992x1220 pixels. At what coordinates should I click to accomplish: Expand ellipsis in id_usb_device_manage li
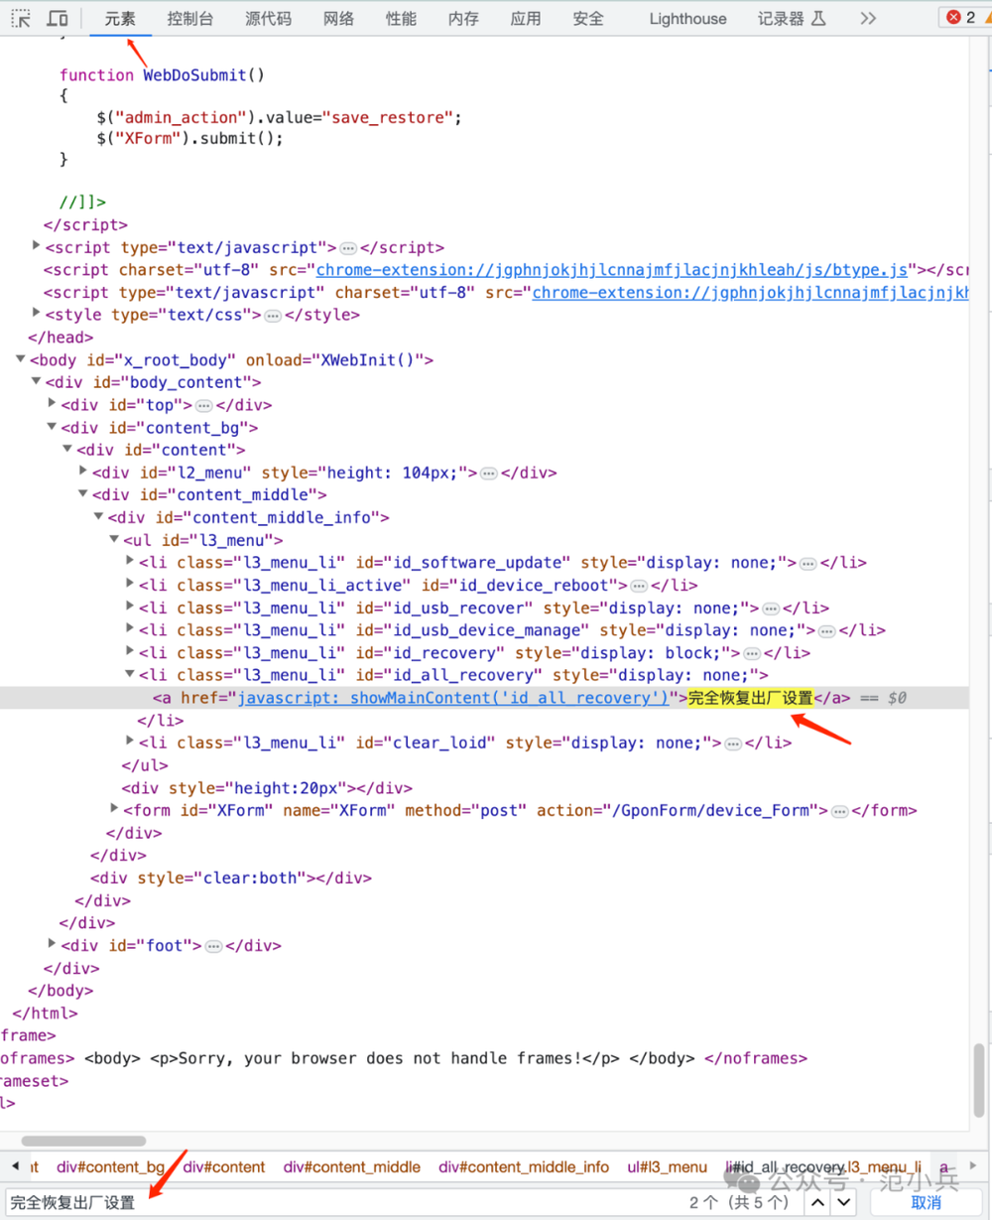point(827,631)
